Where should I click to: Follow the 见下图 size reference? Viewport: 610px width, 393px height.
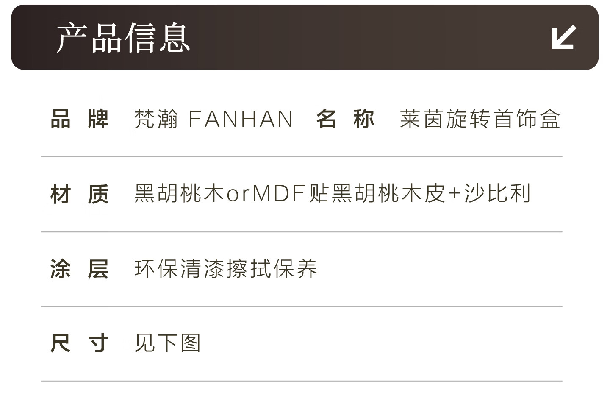tap(167, 343)
